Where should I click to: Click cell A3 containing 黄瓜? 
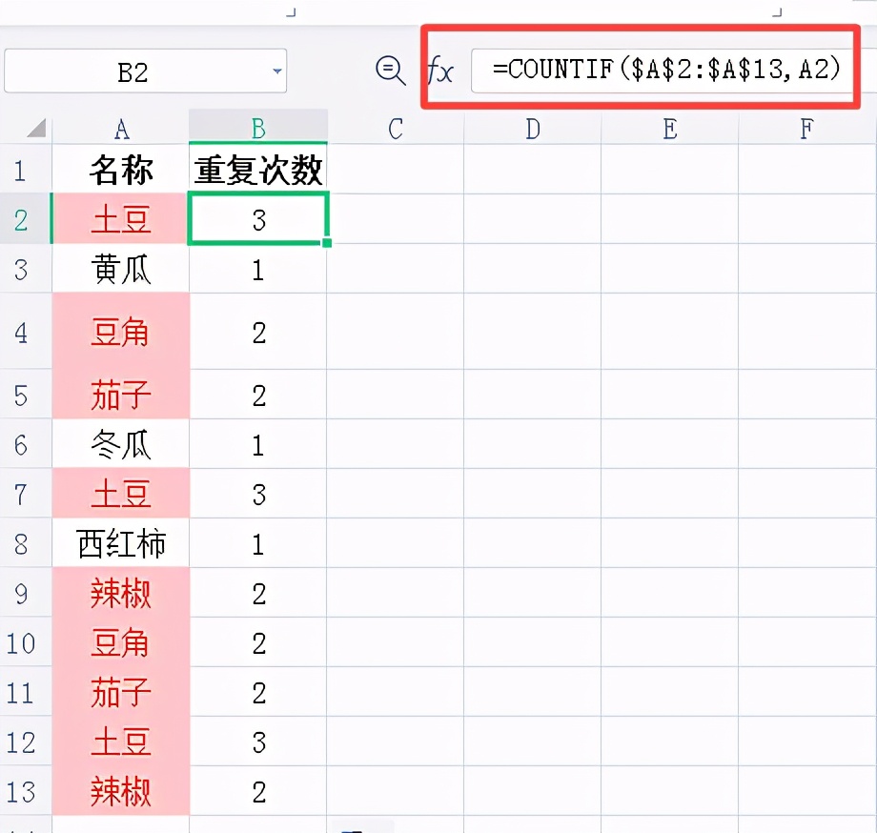coord(121,269)
